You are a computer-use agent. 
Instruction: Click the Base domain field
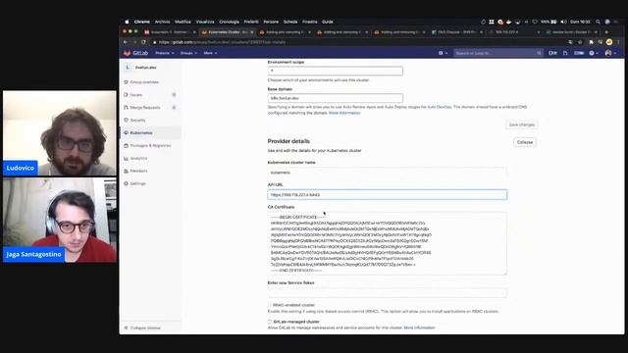336,98
